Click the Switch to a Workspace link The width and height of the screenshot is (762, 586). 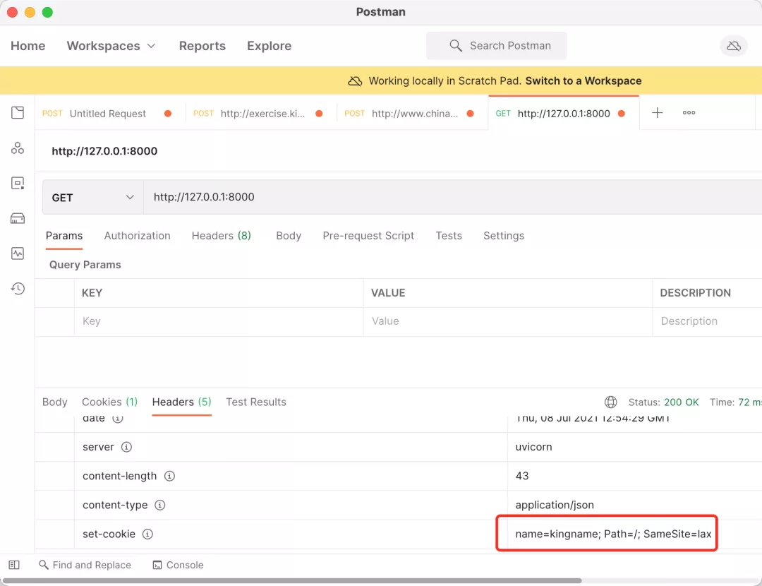(x=583, y=80)
